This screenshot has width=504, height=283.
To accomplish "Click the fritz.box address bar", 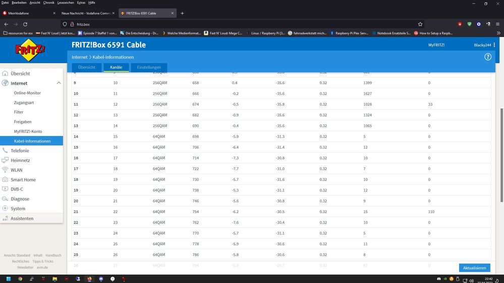I will pos(242,24).
